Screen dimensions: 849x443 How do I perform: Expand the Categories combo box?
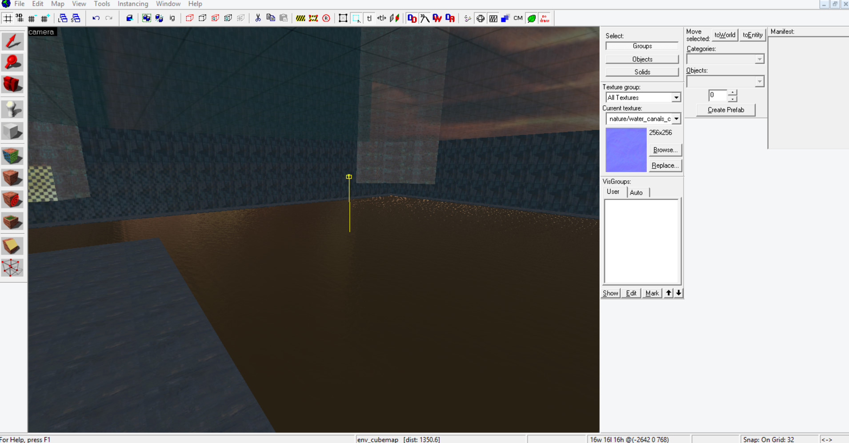point(759,59)
